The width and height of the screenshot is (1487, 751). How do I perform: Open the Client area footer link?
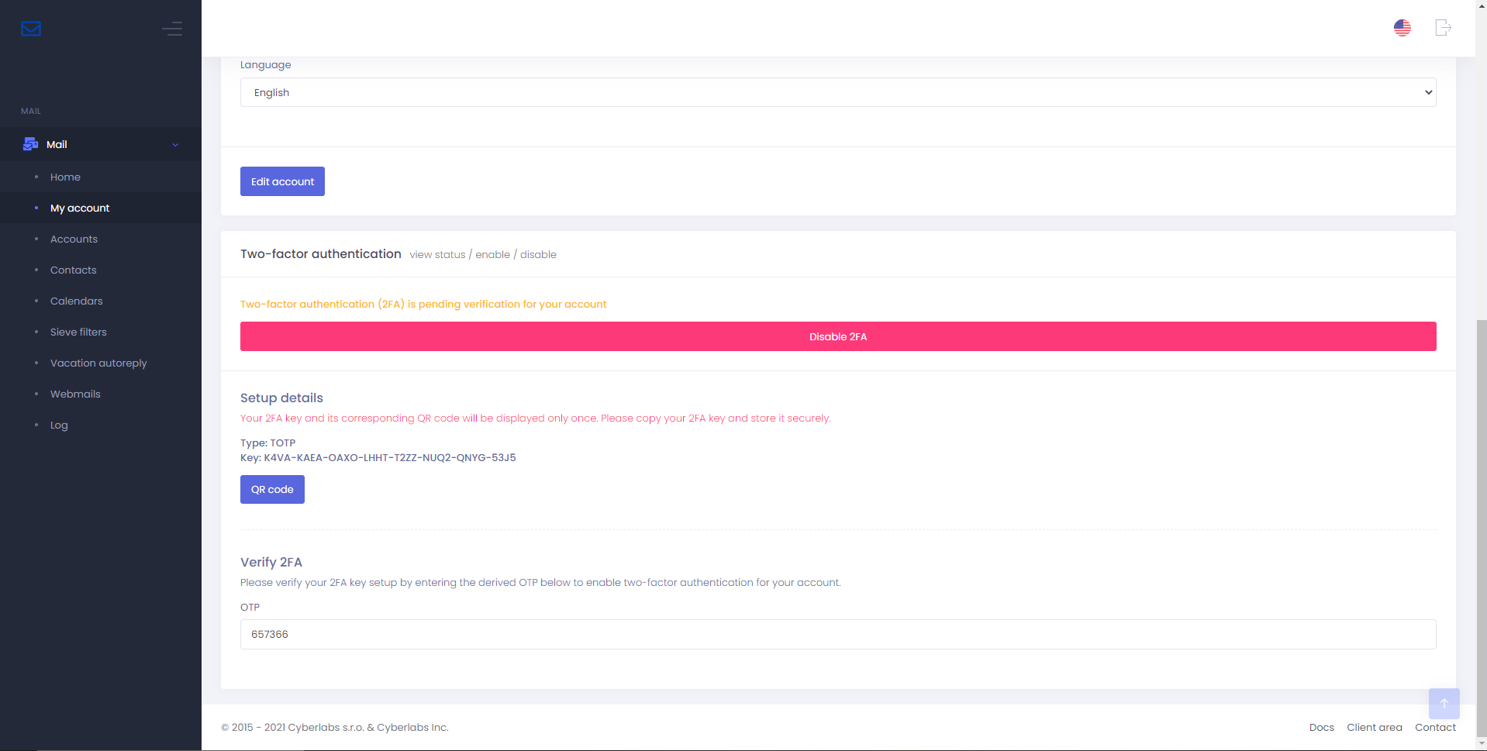click(x=1374, y=727)
